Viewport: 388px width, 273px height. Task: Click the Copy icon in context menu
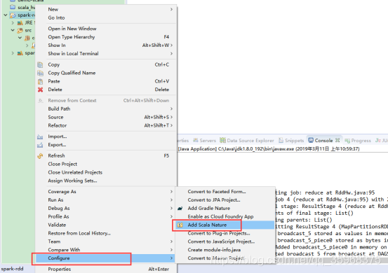pyautogui.click(x=40, y=64)
